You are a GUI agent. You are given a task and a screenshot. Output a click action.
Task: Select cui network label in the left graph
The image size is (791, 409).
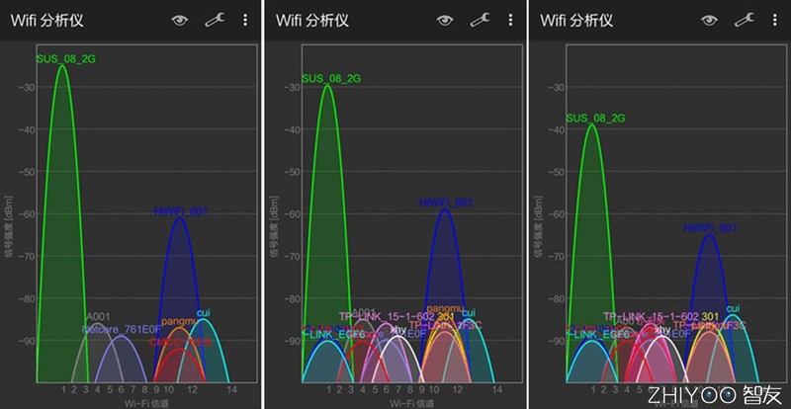pos(204,312)
